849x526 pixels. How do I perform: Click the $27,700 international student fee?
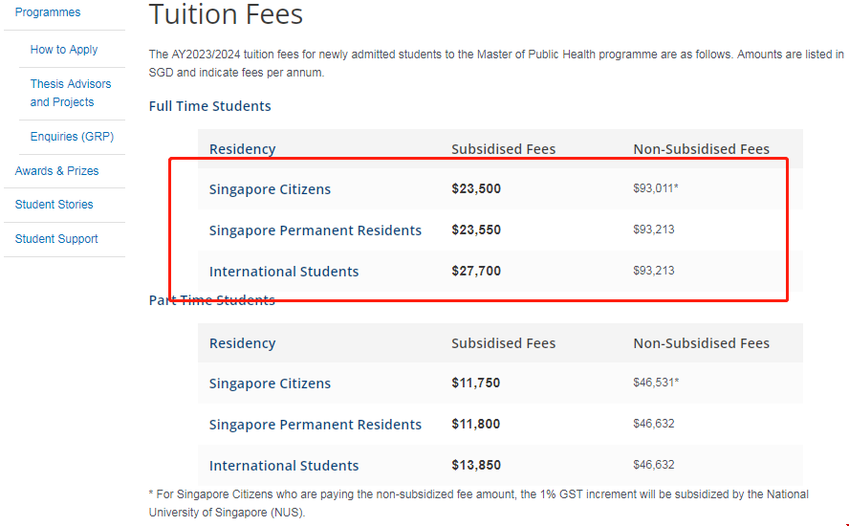(476, 272)
